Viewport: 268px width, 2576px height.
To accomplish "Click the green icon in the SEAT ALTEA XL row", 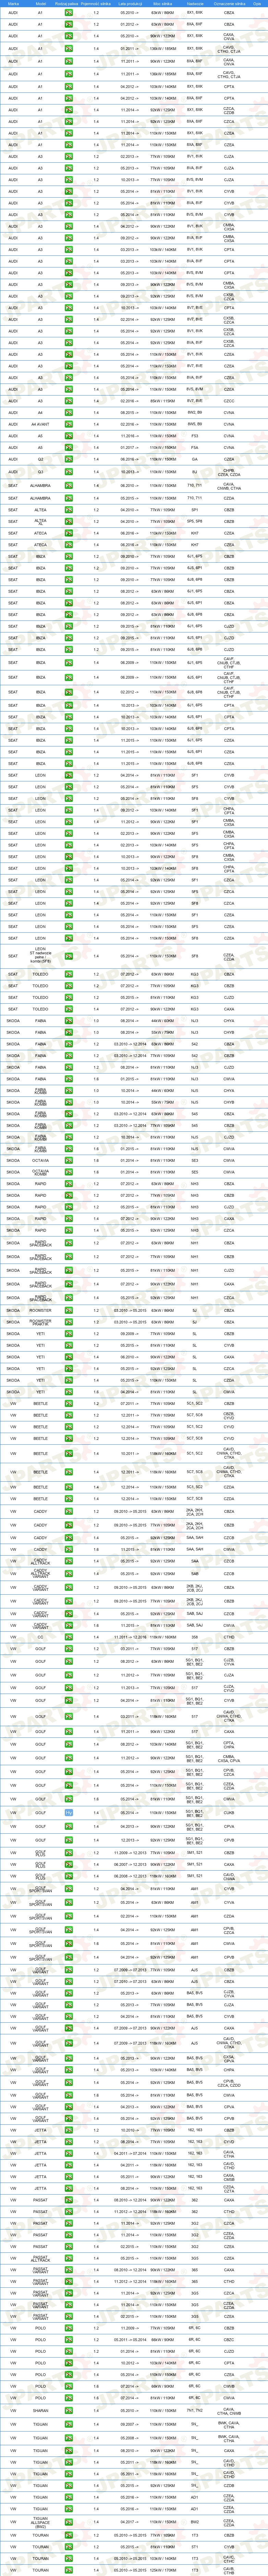I will point(69,521).
